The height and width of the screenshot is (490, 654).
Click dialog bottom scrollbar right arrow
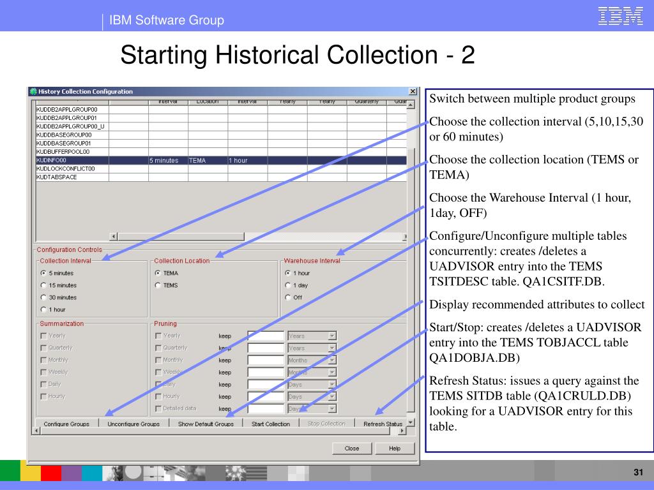(402, 431)
